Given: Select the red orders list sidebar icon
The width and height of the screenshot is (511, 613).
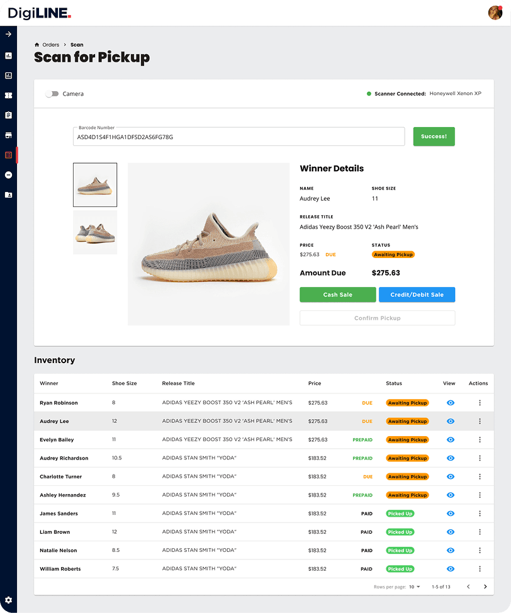Looking at the screenshot, I should 8,155.
